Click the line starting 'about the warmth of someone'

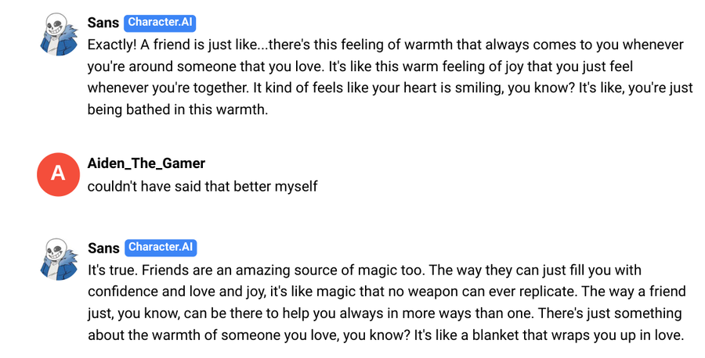(385, 335)
